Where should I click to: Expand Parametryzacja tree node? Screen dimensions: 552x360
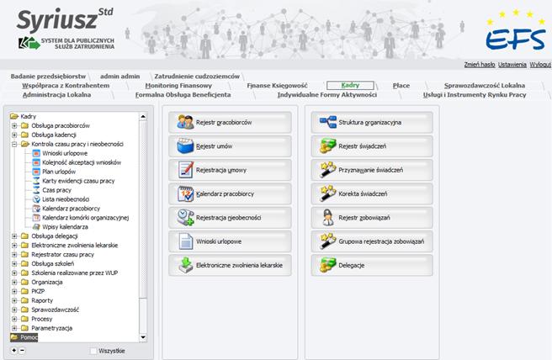pos(14,328)
